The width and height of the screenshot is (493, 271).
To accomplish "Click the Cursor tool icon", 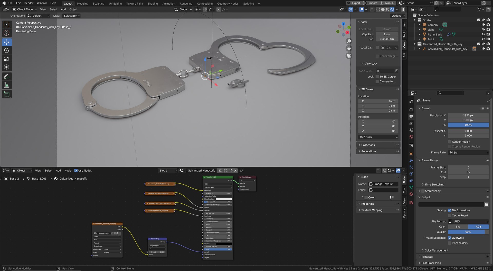I will (x=7, y=33).
